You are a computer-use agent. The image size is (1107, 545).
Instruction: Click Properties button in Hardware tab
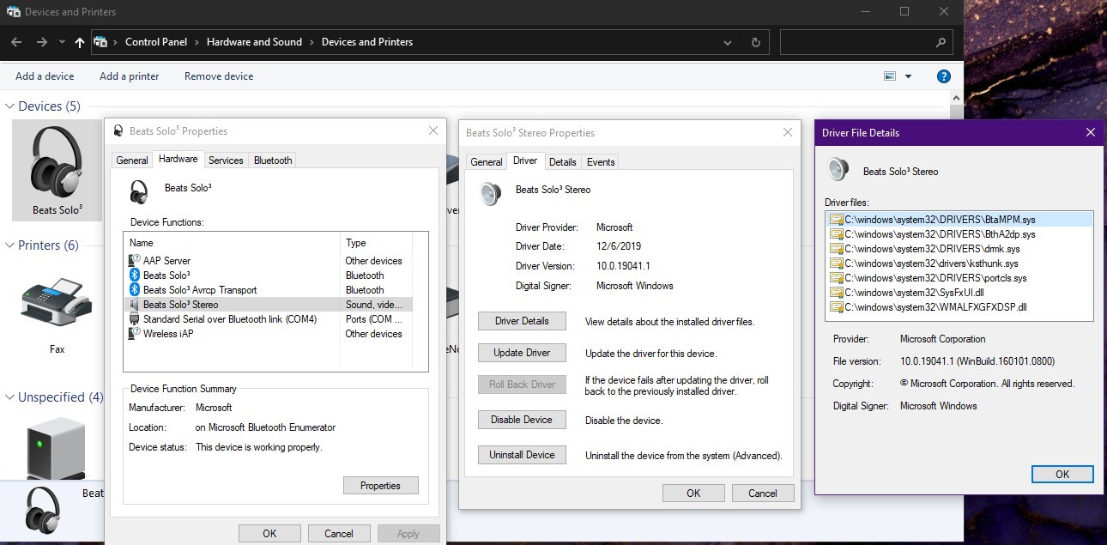coord(380,485)
